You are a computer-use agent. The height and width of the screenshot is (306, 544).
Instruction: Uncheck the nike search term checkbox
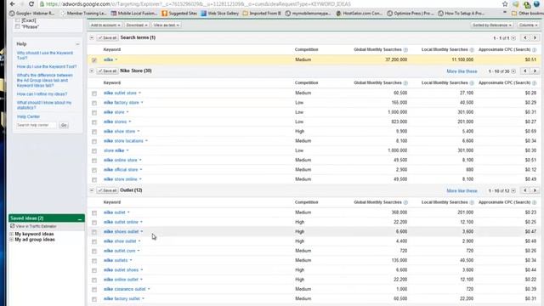[94, 60]
